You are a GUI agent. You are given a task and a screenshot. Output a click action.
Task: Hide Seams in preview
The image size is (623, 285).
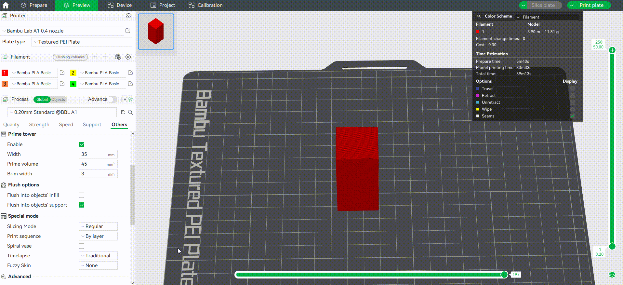[572, 116]
